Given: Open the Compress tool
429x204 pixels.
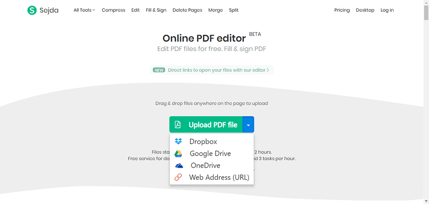Looking at the screenshot, I should pos(113,10).
